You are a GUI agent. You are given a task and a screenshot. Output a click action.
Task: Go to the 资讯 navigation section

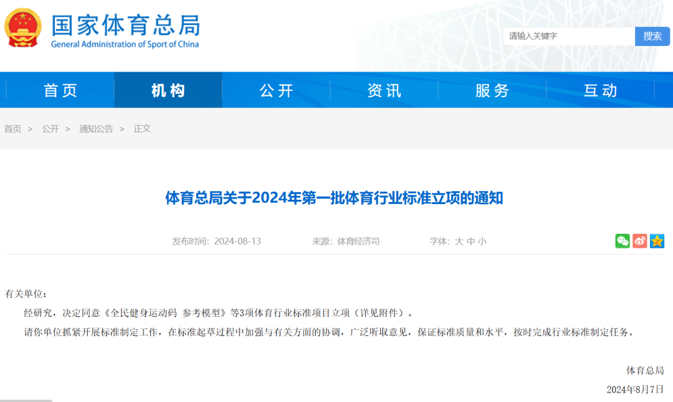(384, 90)
